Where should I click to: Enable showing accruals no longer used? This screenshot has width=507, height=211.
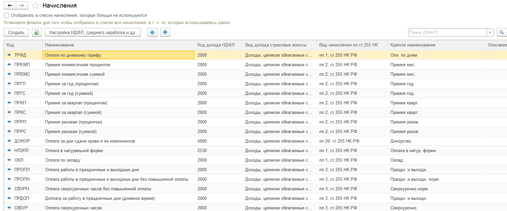click(6, 15)
